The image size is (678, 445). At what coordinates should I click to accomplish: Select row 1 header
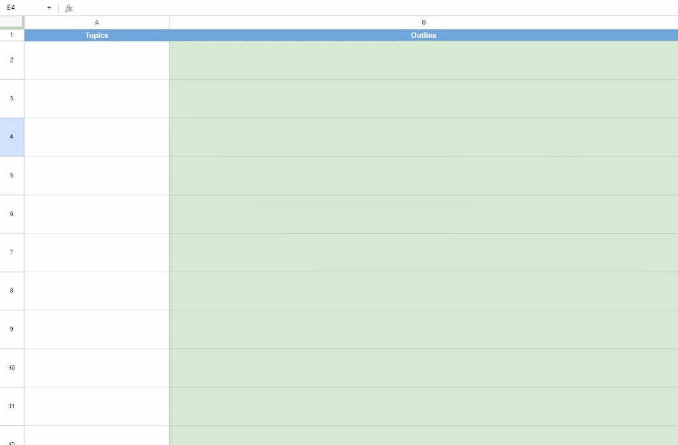12,35
